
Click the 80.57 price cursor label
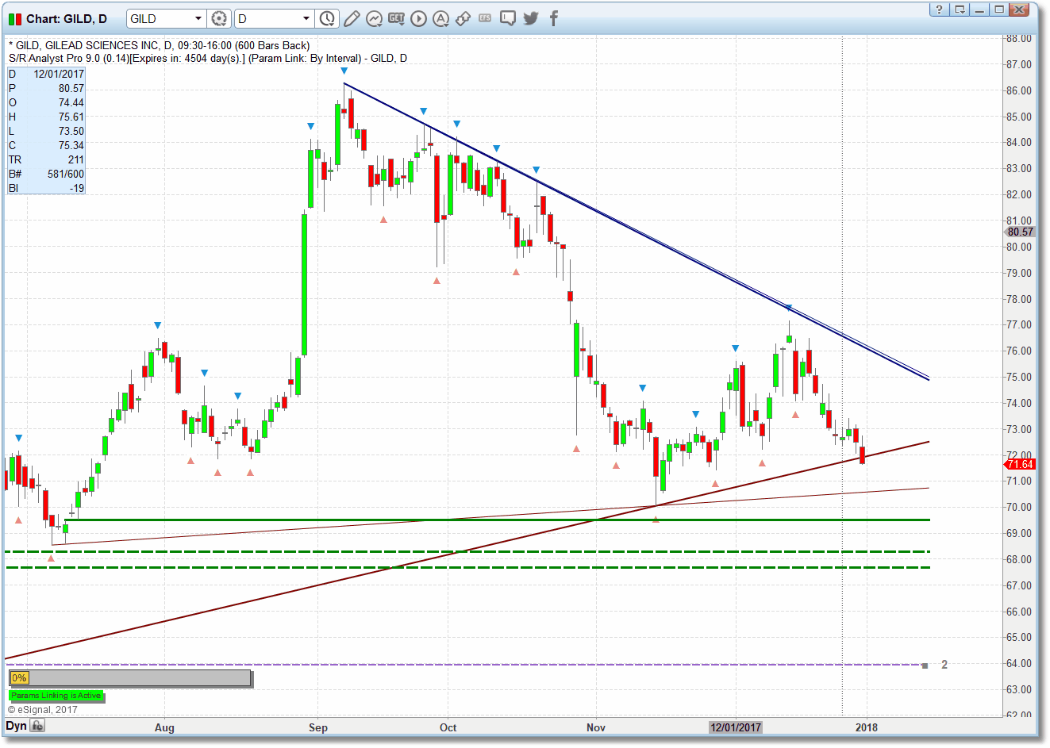click(1020, 232)
